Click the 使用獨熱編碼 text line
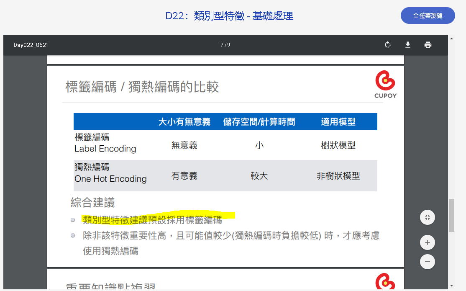 110,251
